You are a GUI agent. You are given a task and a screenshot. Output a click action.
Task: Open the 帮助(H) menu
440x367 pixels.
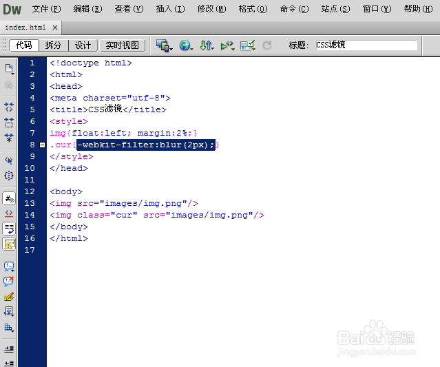(418, 9)
